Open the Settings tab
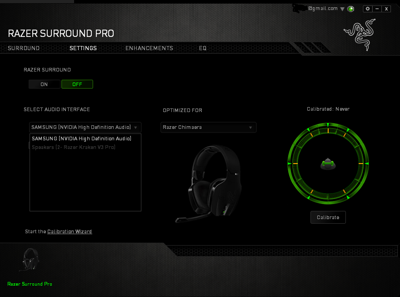Image resolution: width=400 pixels, height=297 pixels. (x=83, y=48)
